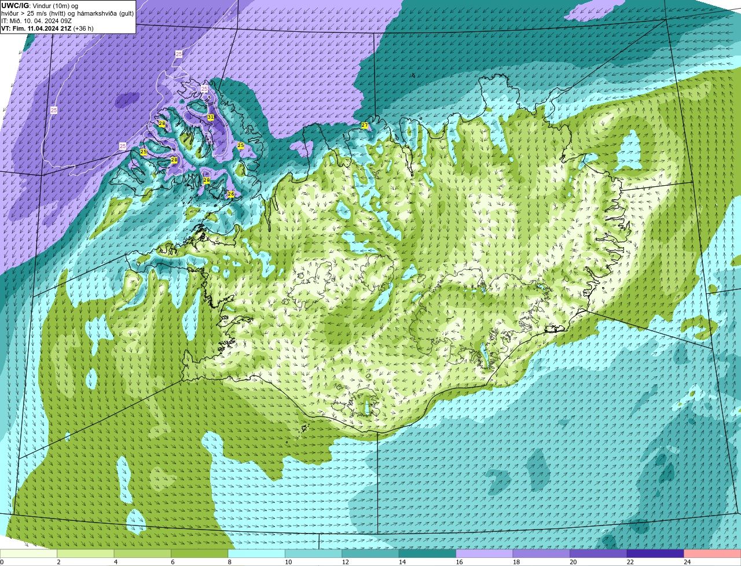Screen dimensions: 741x566
Task: Click the title line "UWC/IG: Vindur (10m) og"
Action: (x=39, y=6)
